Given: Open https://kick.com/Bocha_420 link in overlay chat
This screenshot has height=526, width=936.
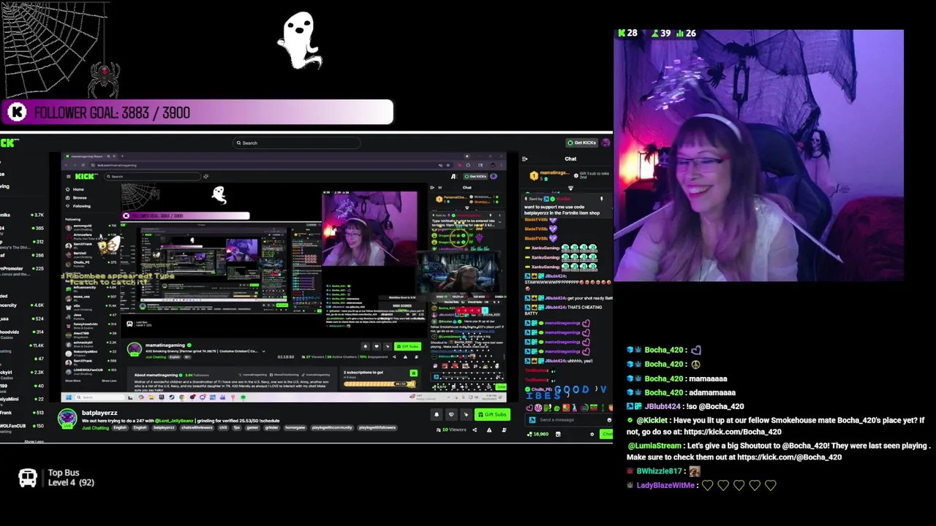Looking at the screenshot, I should coord(732,432).
